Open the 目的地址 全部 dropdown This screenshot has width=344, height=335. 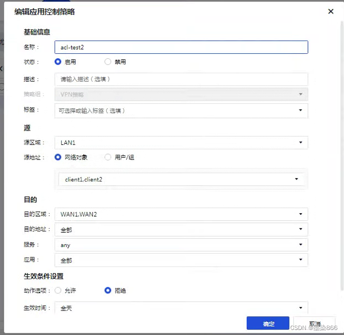click(181, 230)
